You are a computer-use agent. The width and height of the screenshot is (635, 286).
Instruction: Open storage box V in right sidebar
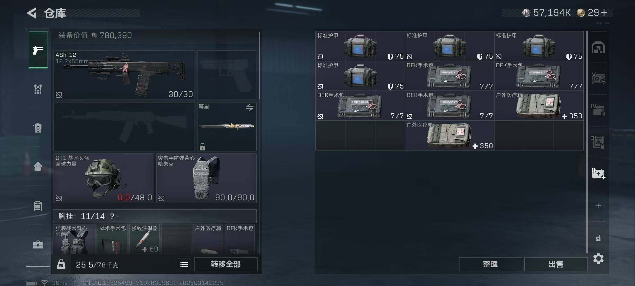tap(598, 78)
